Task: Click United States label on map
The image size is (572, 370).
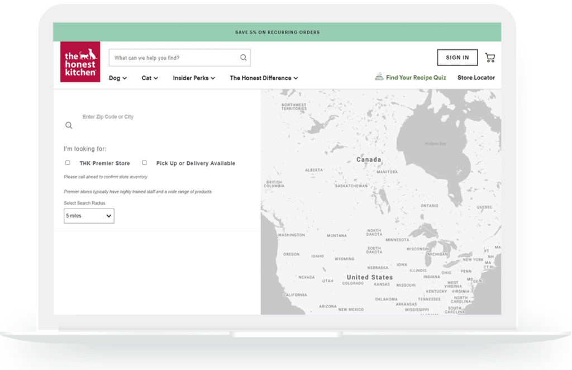Action: point(369,277)
